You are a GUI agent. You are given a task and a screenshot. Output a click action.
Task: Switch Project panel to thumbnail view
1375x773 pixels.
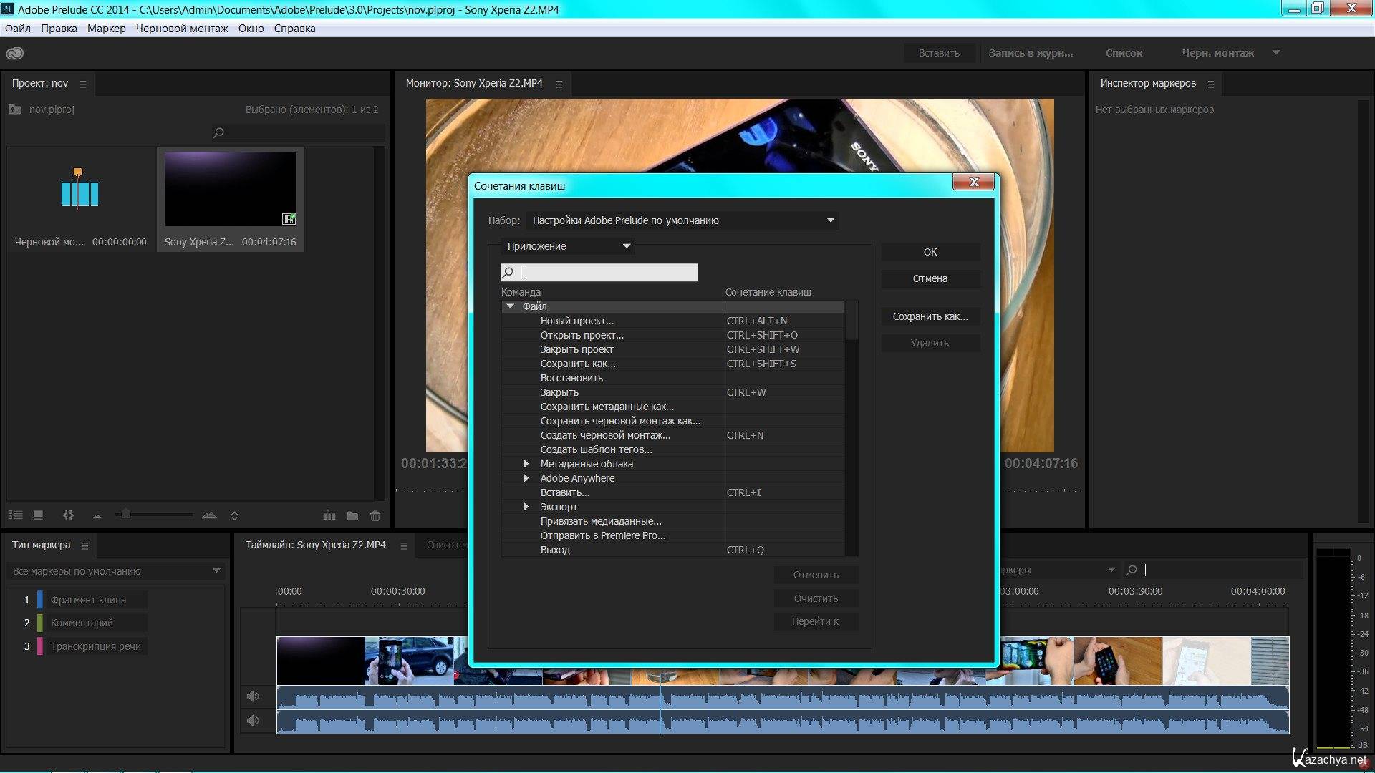(x=39, y=515)
